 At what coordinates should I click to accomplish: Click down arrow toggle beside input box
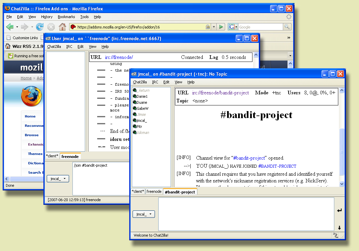[339, 228]
